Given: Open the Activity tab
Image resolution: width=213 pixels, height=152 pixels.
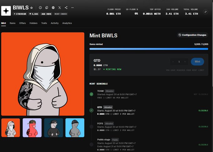Looking at the screenshot, I should (55, 23).
